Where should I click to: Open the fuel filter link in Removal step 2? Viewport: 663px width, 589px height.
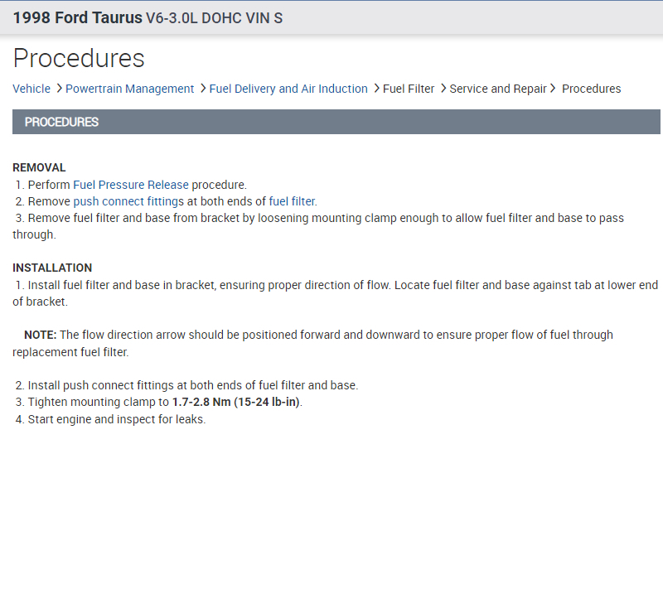tap(292, 201)
